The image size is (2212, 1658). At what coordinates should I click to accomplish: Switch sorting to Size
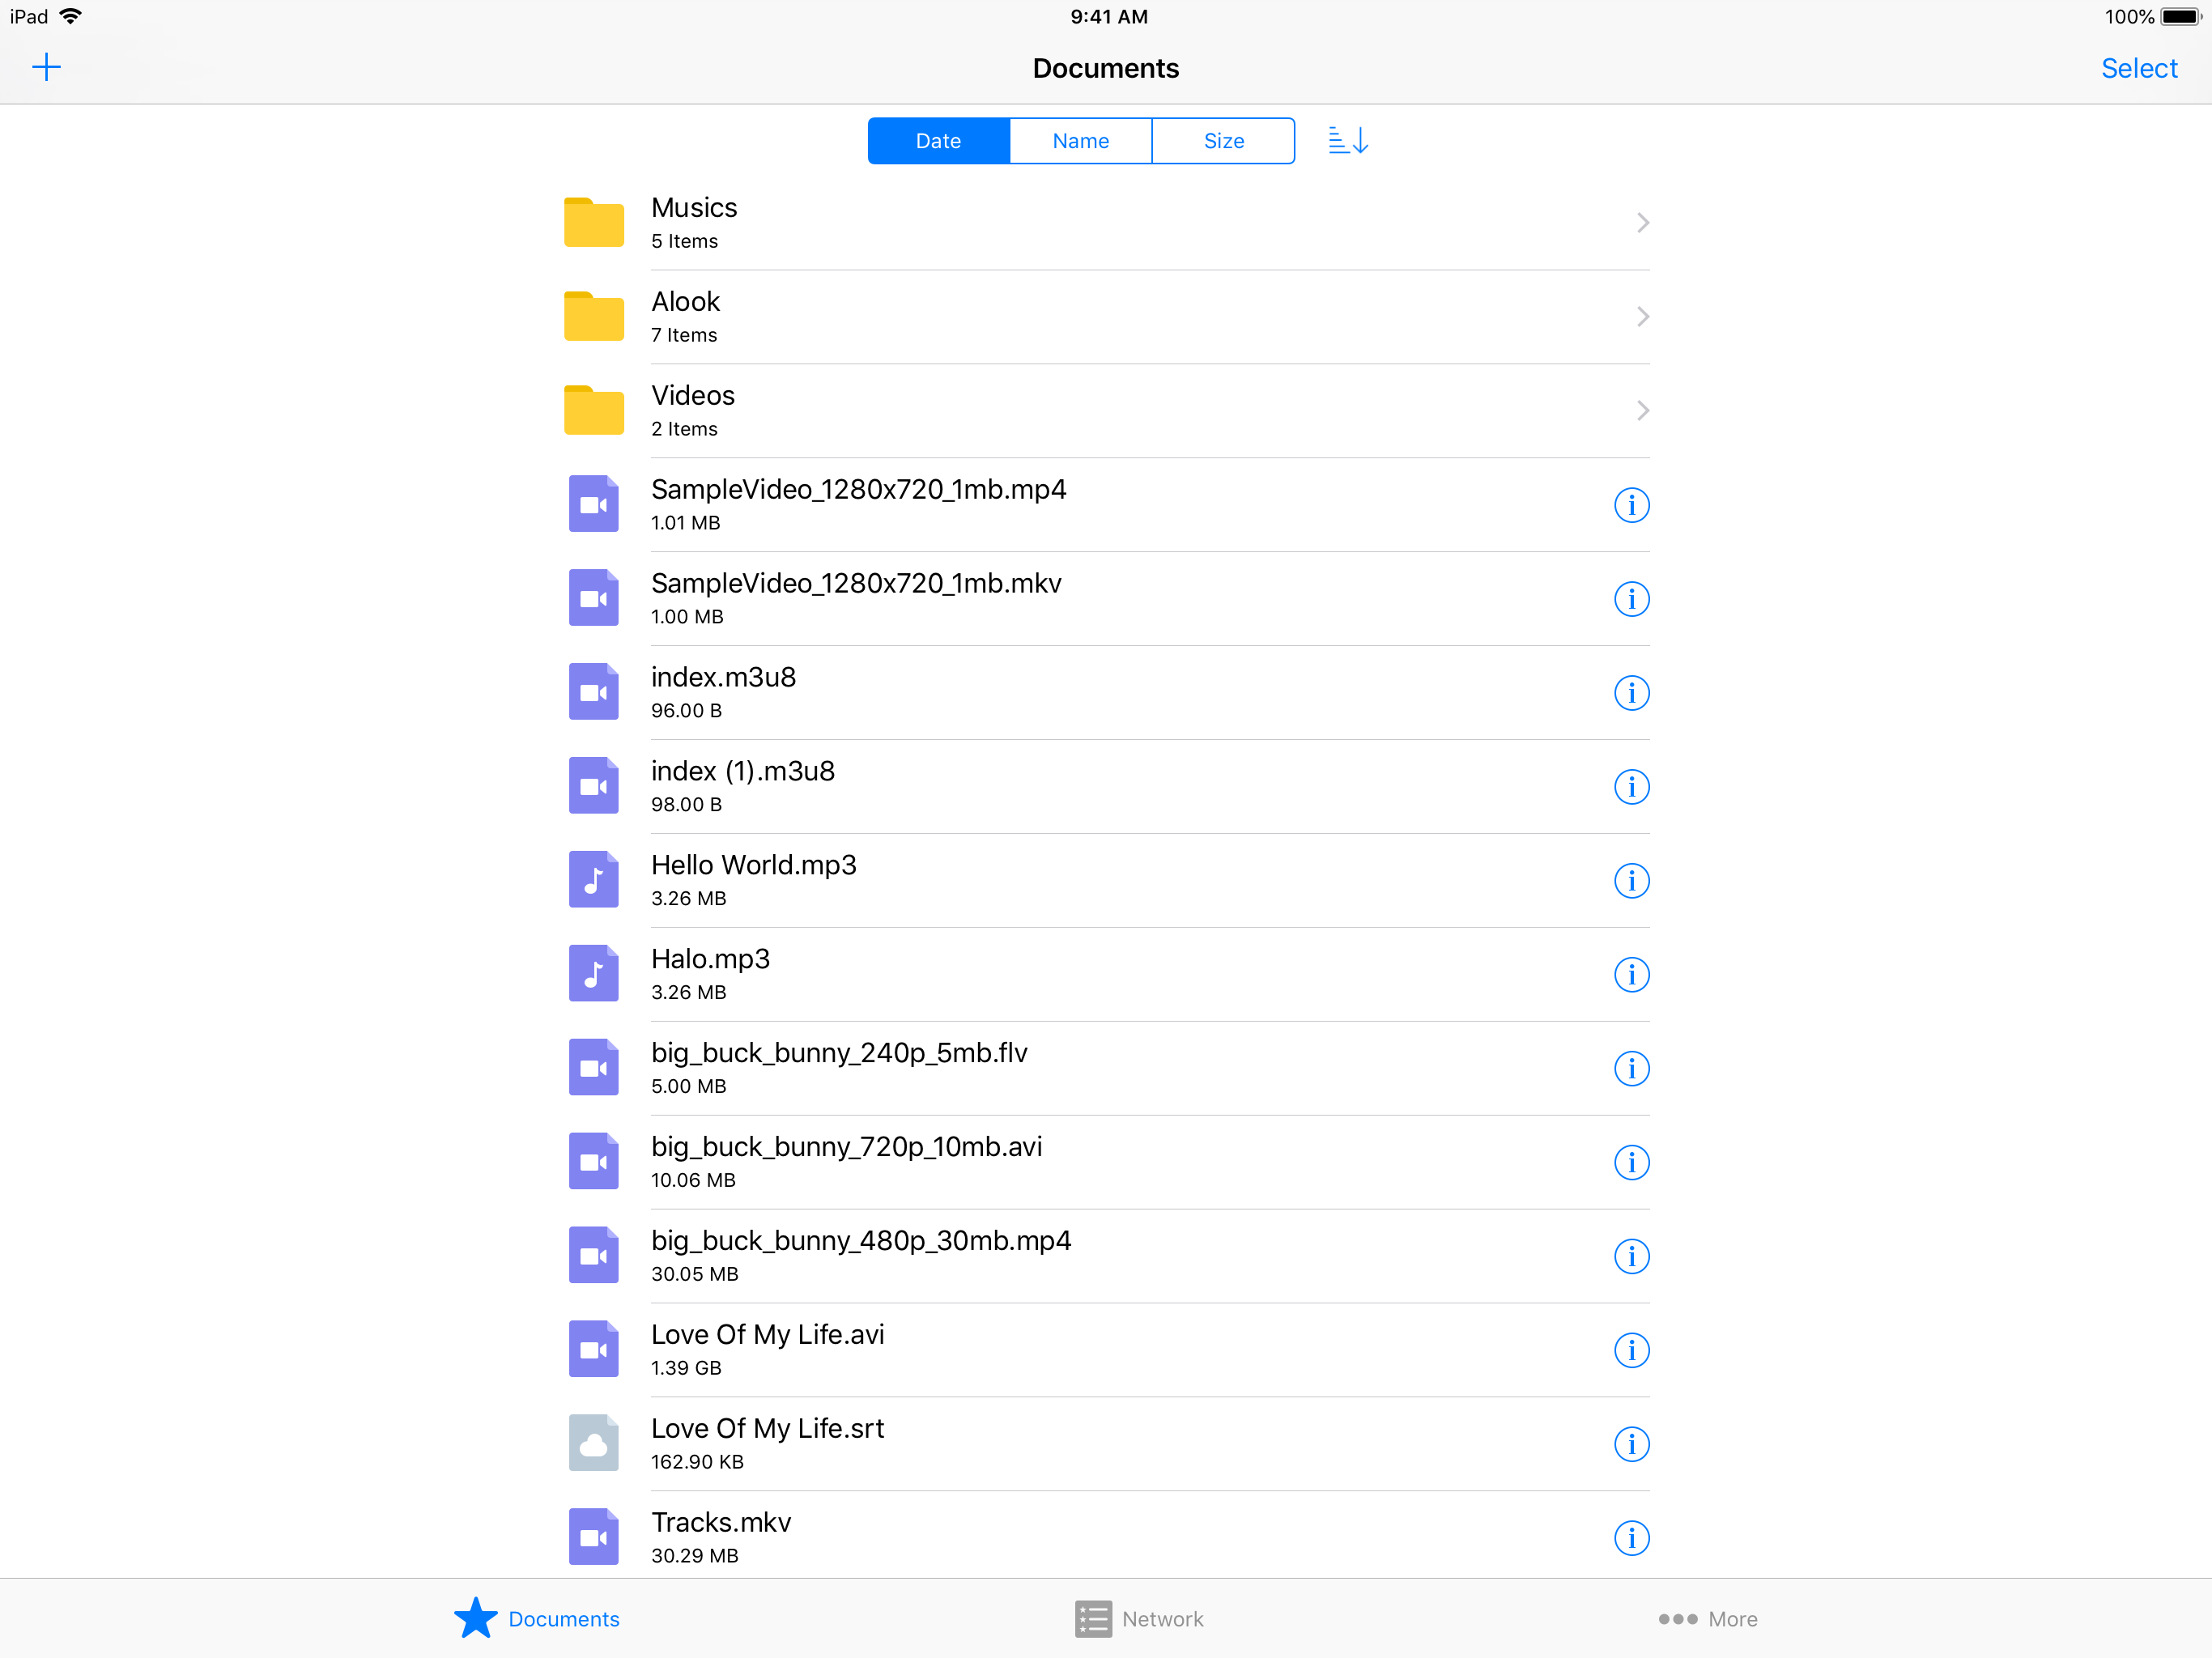(x=1223, y=141)
